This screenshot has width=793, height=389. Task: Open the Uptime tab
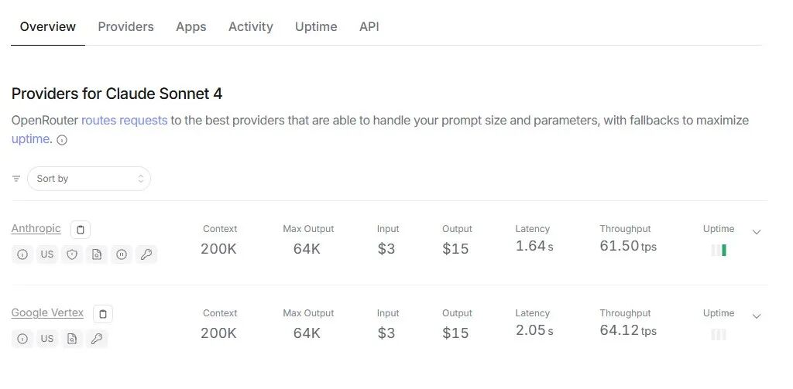pyautogui.click(x=316, y=27)
